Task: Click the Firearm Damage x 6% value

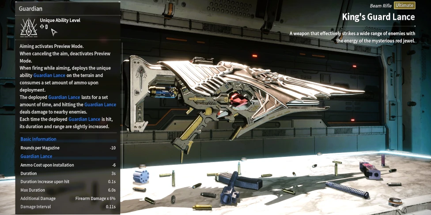Action: [95, 198]
